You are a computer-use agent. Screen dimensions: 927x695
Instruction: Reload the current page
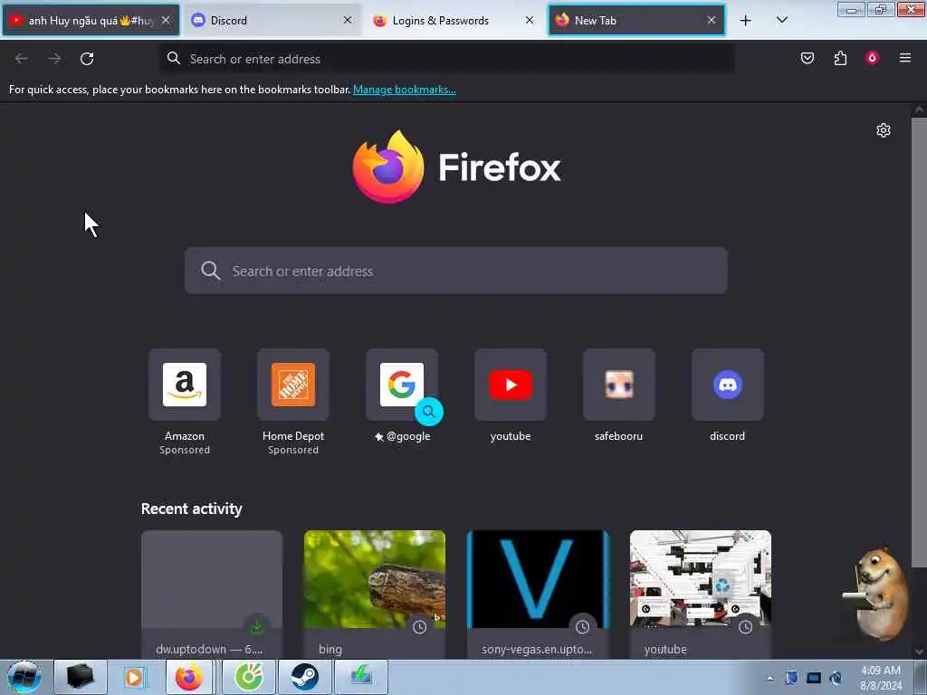(87, 59)
